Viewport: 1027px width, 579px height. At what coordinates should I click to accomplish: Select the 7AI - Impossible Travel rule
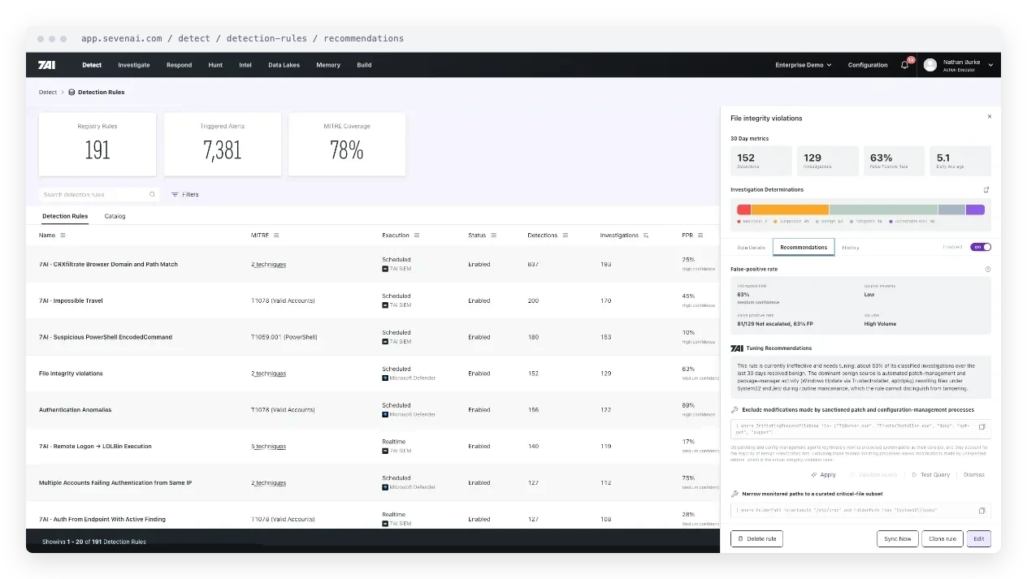(x=71, y=300)
